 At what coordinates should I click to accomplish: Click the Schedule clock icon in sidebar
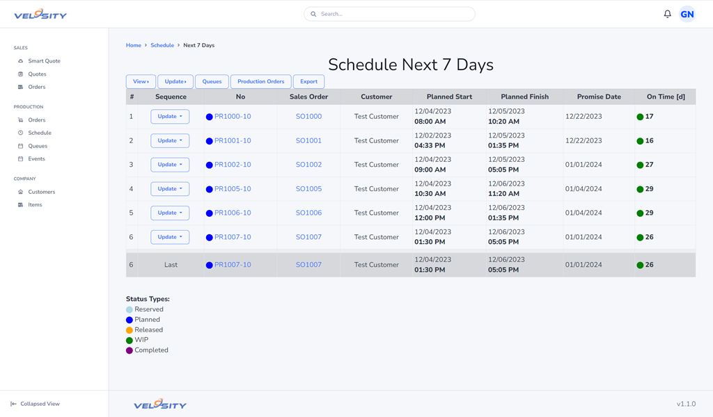coord(20,133)
